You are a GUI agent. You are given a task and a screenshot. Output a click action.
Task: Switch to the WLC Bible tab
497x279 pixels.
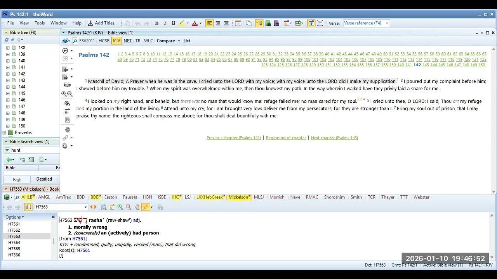148,41
